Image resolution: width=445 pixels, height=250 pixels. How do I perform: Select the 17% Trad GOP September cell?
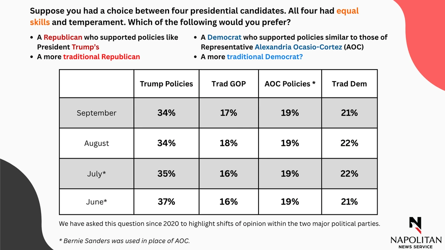(228, 113)
